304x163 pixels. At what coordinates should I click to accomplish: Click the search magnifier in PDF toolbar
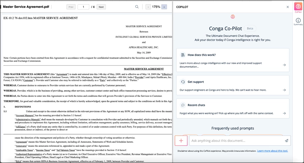tap(137, 7)
